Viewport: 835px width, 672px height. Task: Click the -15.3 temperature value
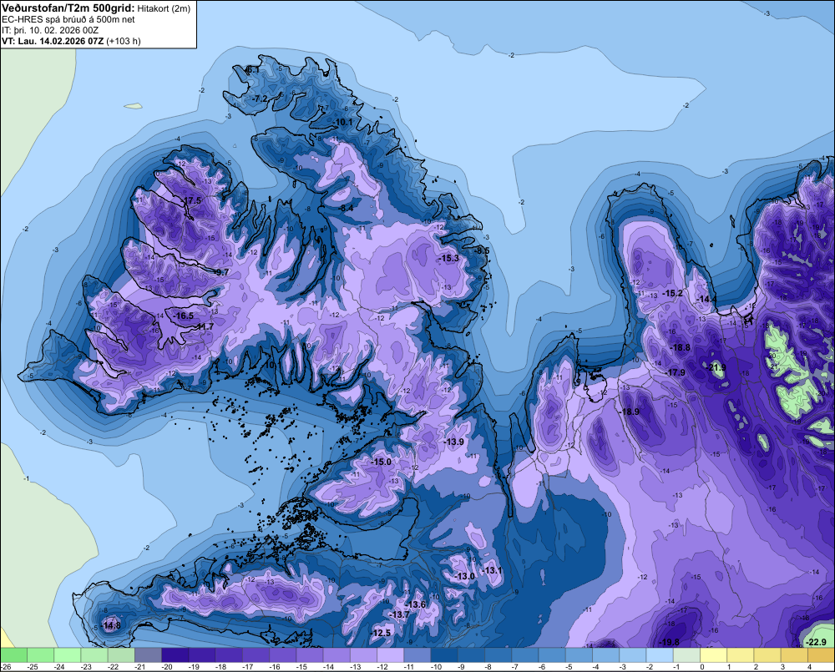(x=448, y=258)
